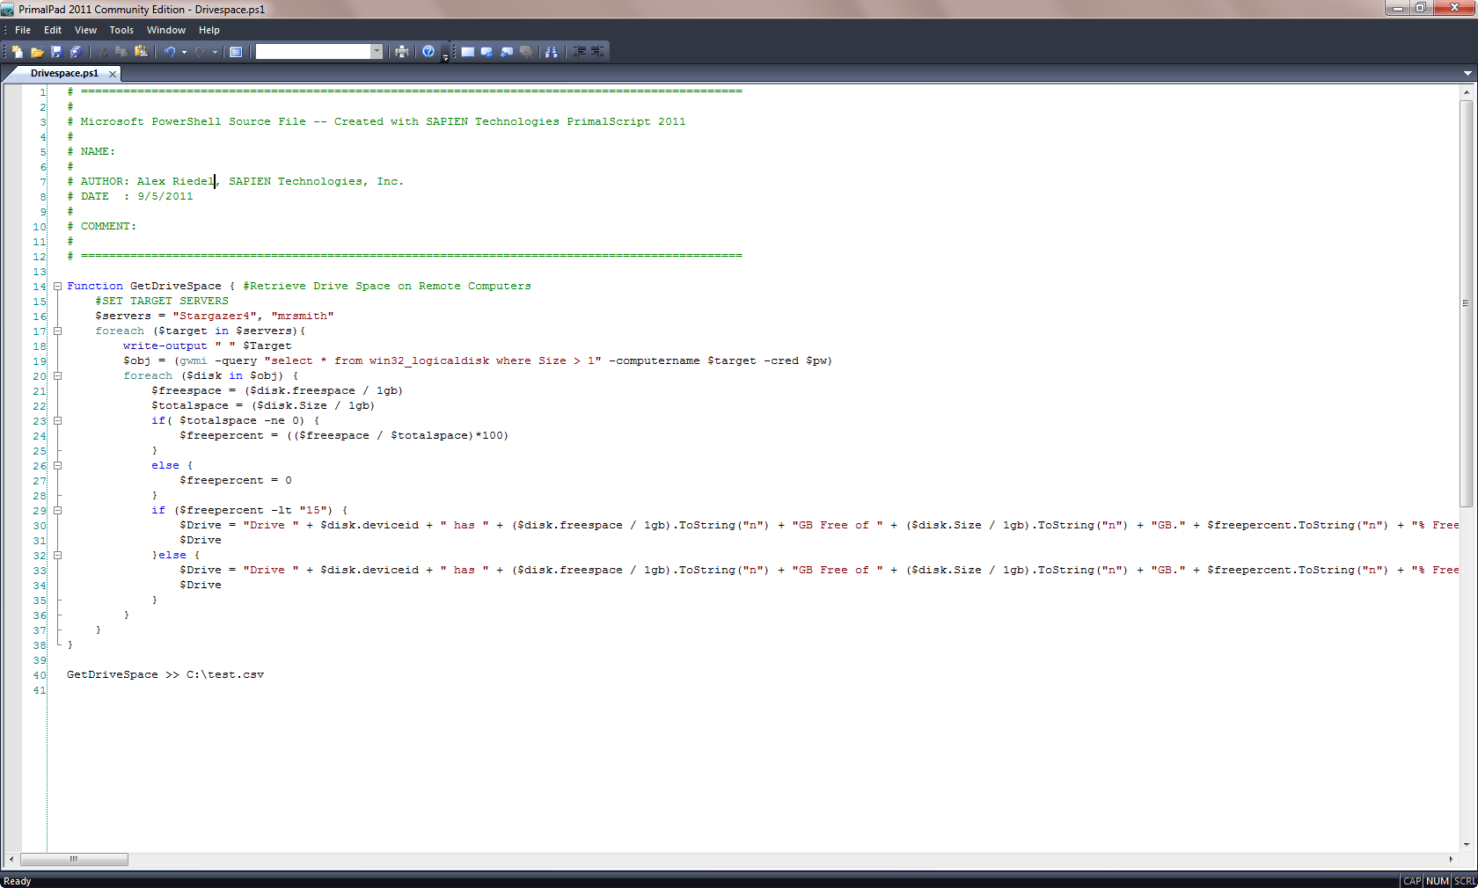1478x888 pixels.
Task: Close the Drivespace.ps1 tab with its X
Action: 112,73
